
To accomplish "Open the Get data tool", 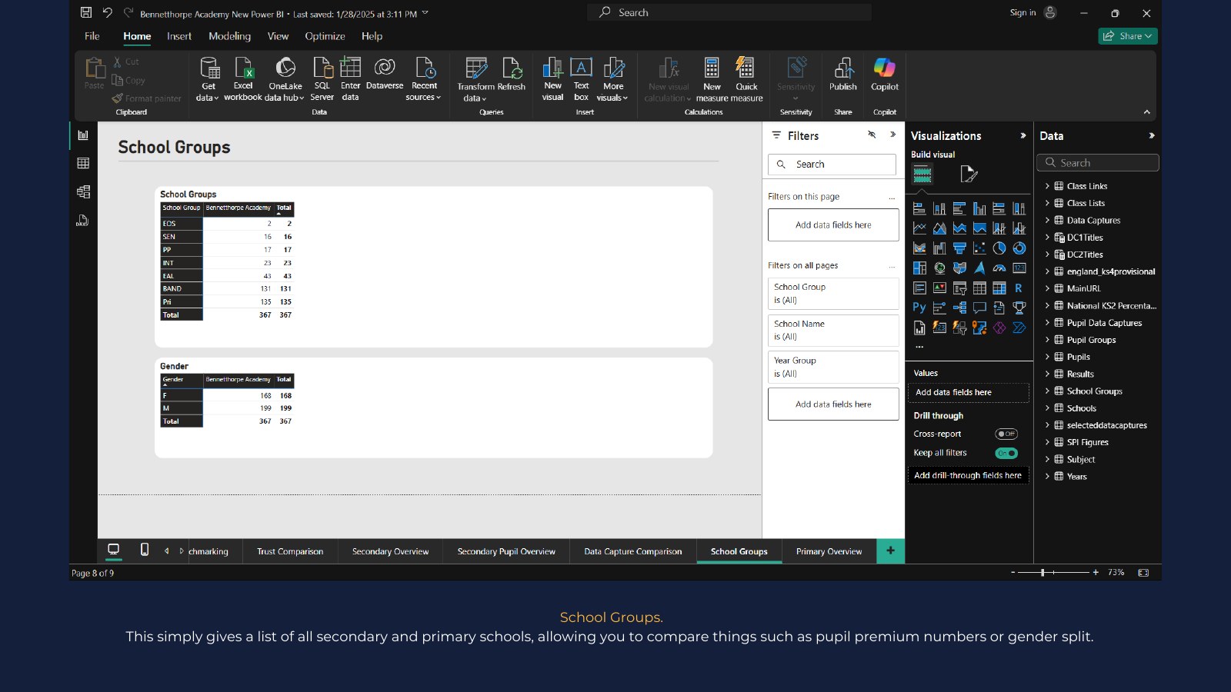I will point(209,79).
